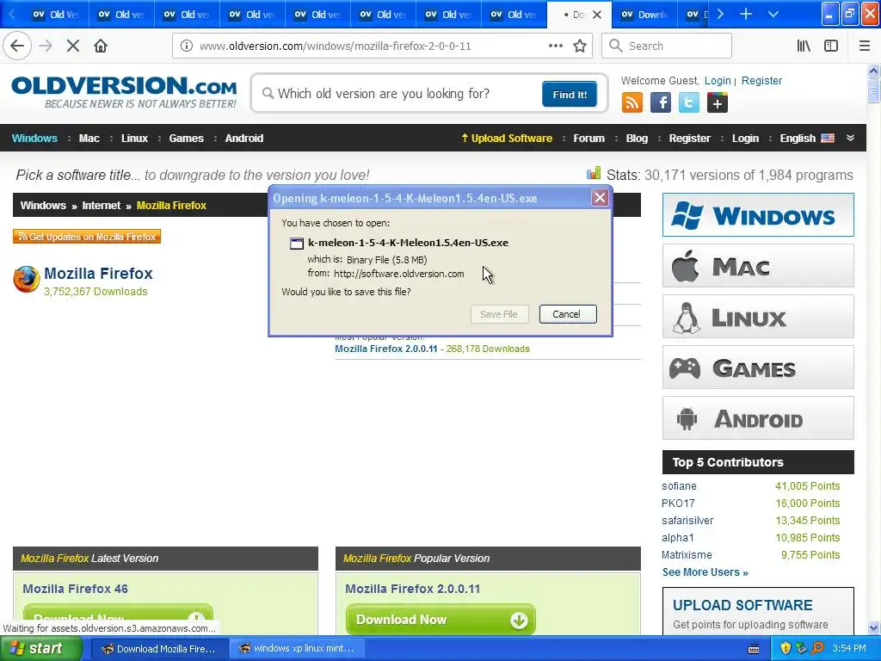Viewport: 881px width, 661px height.
Task: Switch to Download Mozilla Fire taskbar item
Action: click(159, 649)
